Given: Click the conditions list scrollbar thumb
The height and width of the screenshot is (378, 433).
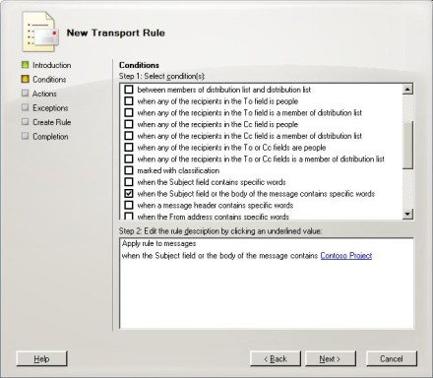Looking at the screenshot, I should click(x=407, y=145).
